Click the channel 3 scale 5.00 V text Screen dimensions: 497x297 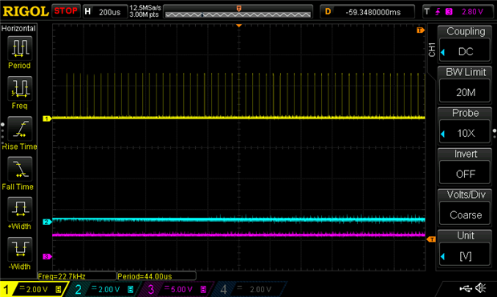click(181, 290)
